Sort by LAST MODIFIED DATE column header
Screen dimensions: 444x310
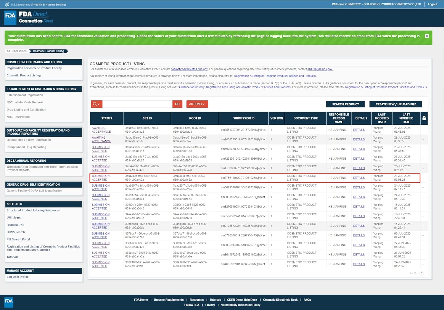pyautogui.click(x=406, y=118)
